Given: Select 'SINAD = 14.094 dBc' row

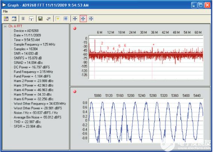Looking at the screenshot, I should 28,63.
